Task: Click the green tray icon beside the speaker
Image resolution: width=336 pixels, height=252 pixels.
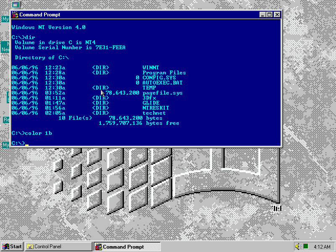Action: (306, 247)
